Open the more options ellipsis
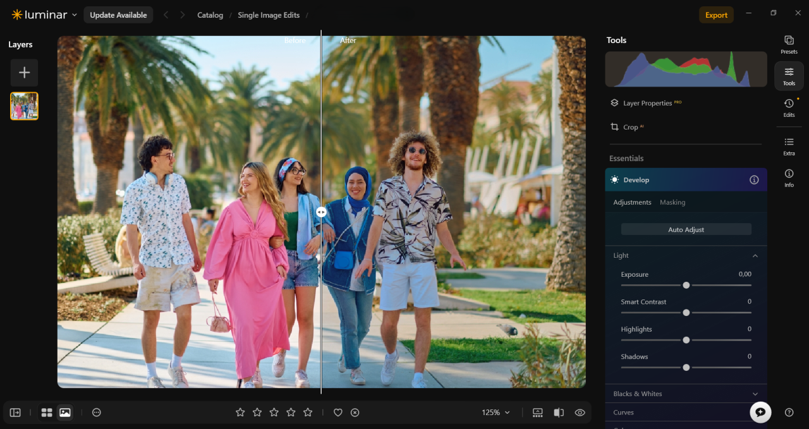This screenshot has width=809, height=429. click(x=97, y=413)
